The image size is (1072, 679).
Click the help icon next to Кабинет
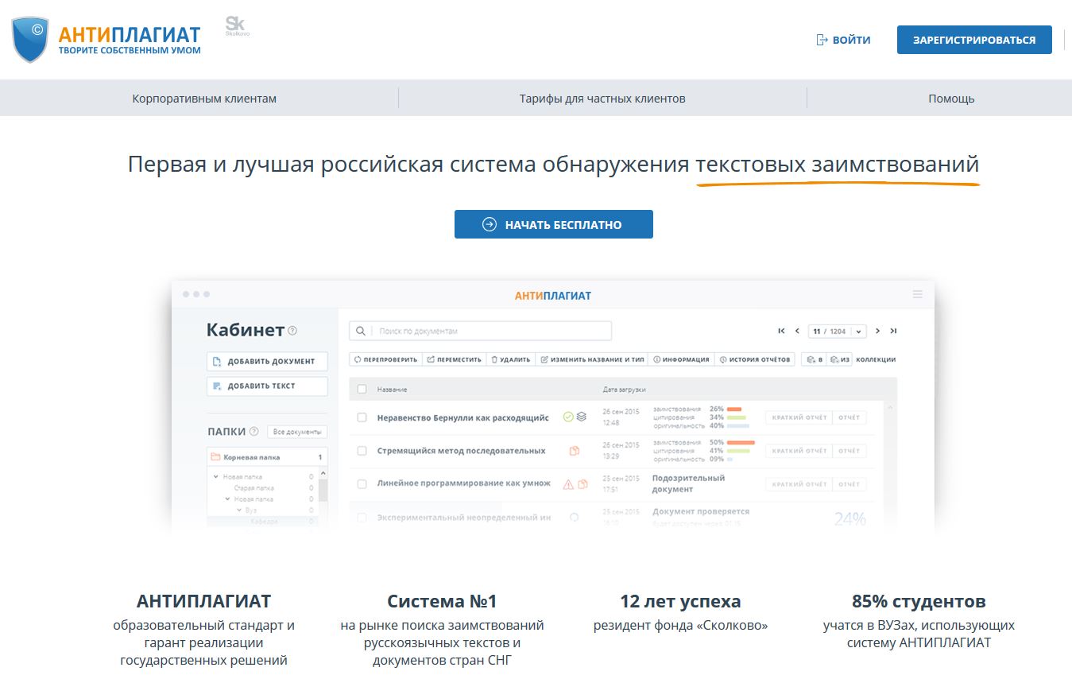(x=292, y=331)
